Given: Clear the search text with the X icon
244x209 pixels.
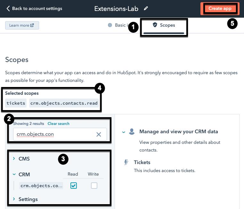Looking at the screenshot, I should (x=99, y=134).
